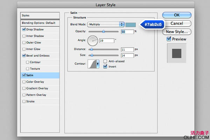Uncheck the Invert checkbox

(105, 66)
